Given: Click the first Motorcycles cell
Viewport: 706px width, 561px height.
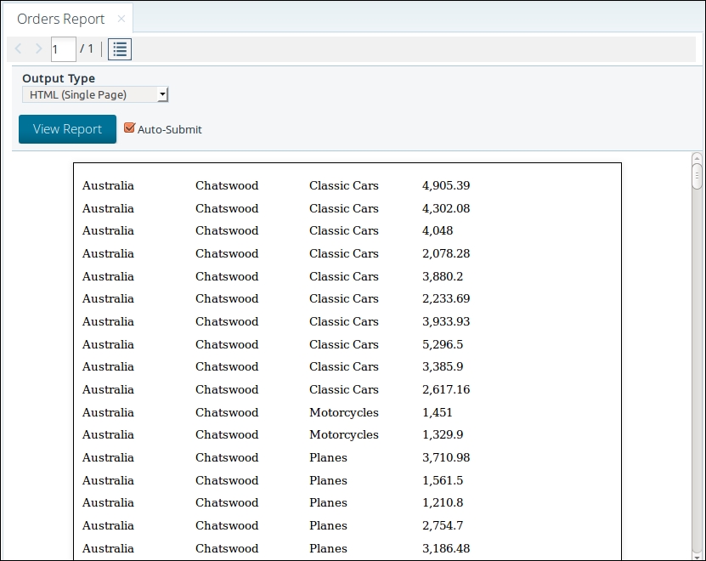Looking at the screenshot, I should click(343, 412).
